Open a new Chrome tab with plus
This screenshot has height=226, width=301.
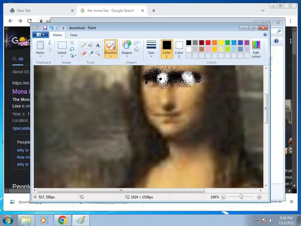point(154,11)
